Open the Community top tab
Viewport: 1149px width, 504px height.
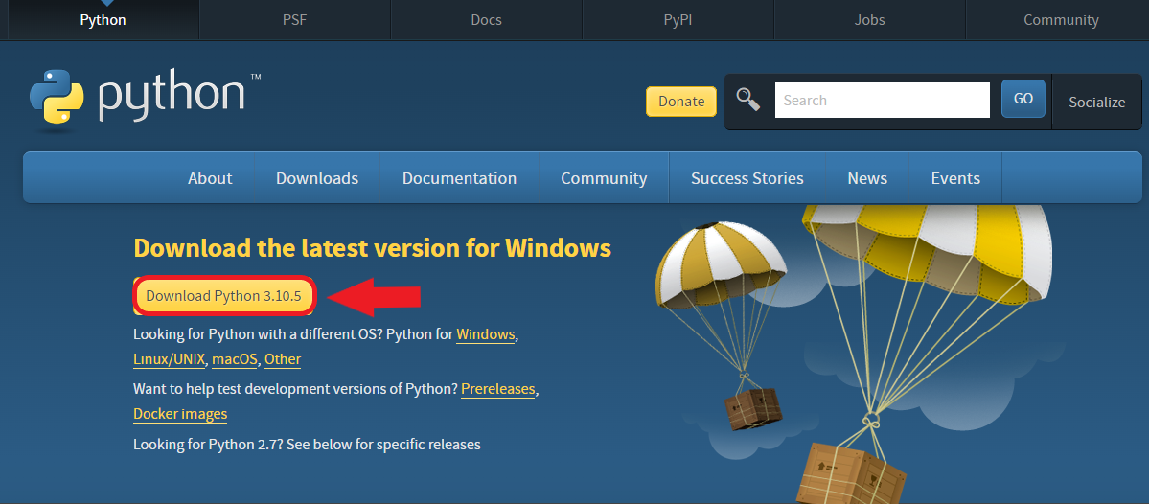1061,20
